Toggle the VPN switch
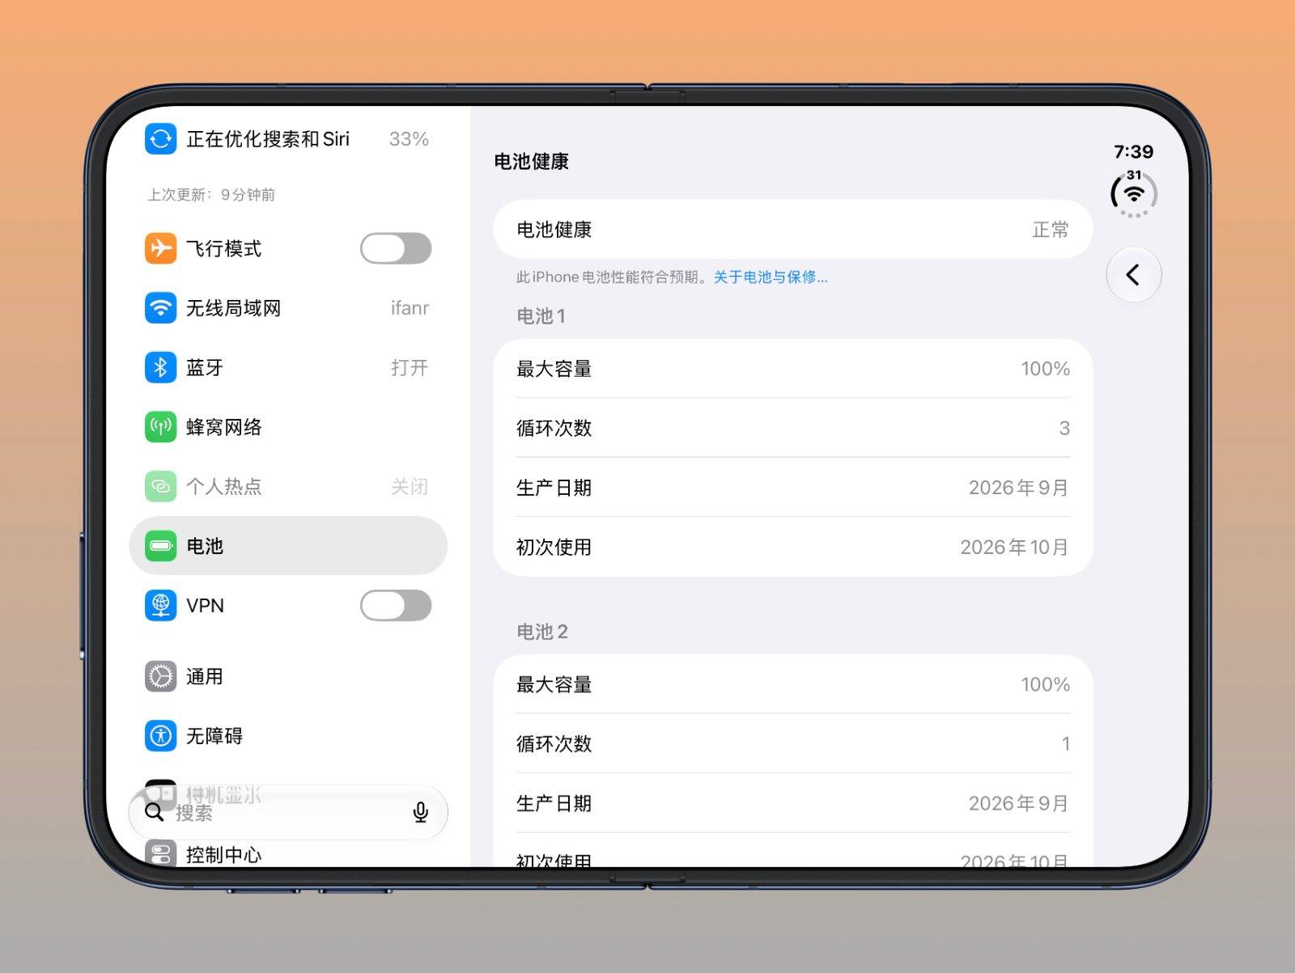This screenshot has height=973, width=1295. pyautogui.click(x=396, y=605)
